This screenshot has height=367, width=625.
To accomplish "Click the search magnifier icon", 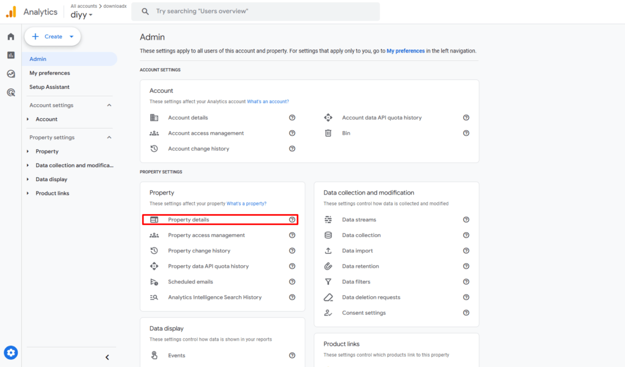I will 145,12.
